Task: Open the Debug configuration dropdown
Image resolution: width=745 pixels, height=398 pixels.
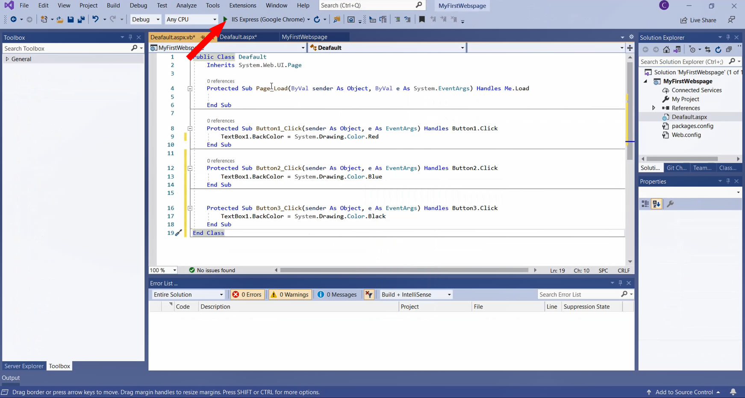Action: pos(145,19)
